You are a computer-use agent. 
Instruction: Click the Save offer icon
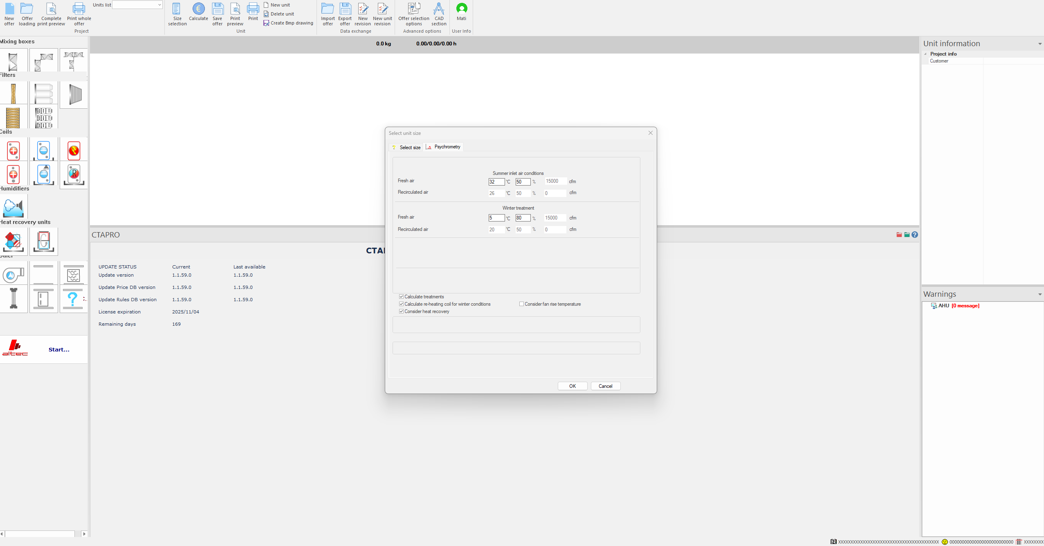coord(218,14)
